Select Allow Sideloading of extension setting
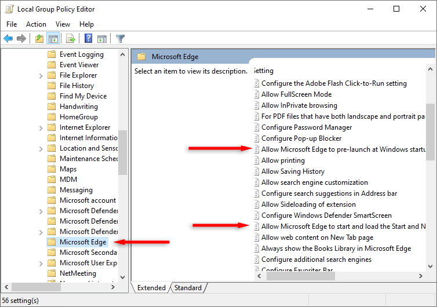This screenshot has width=437, height=307. [x=308, y=204]
